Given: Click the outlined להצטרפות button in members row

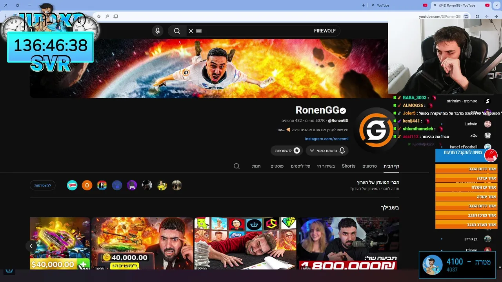Looking at the screenshot, I should (43, 185).
